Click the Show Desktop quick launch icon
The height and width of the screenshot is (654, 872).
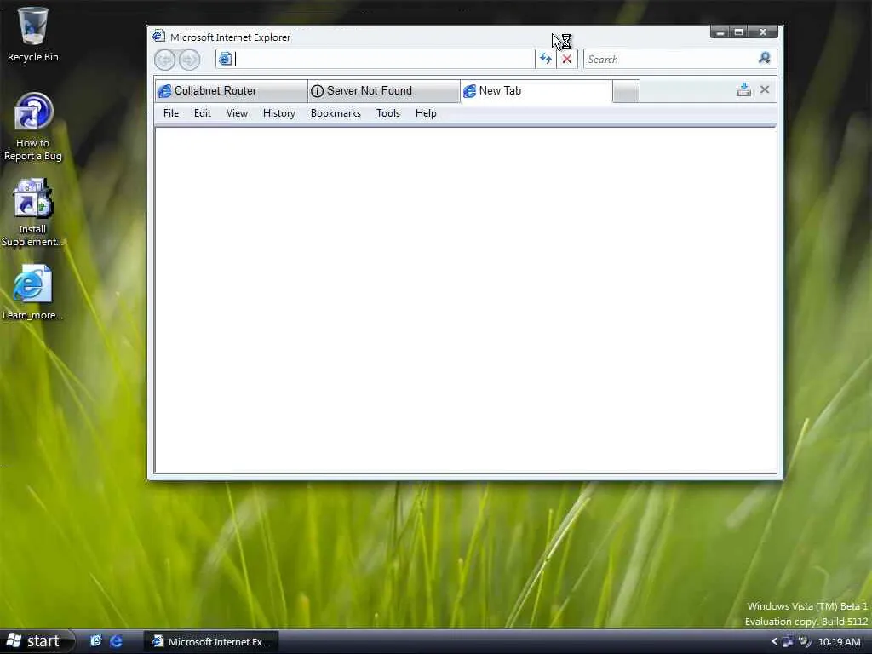click(x=95, y=641)
